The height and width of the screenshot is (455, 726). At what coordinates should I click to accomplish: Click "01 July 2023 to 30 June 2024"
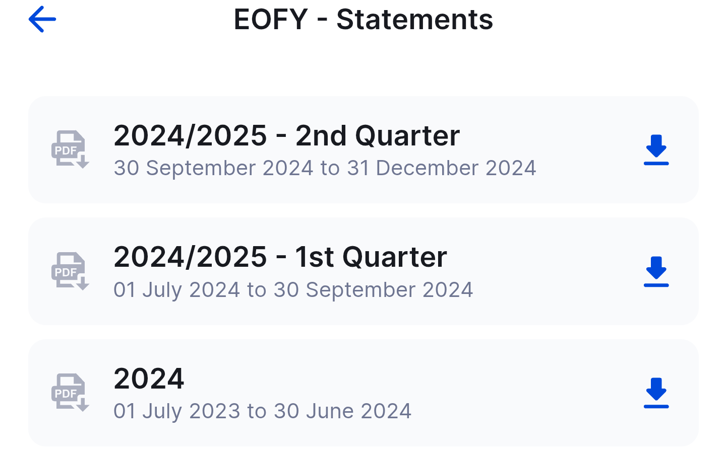pyautogui.click(x=262, y=411)
